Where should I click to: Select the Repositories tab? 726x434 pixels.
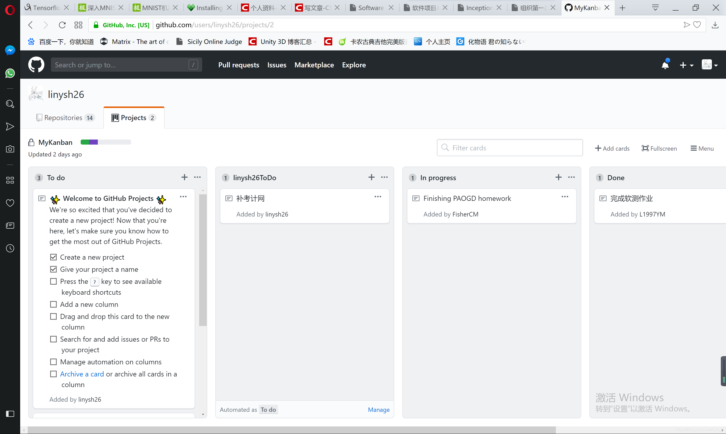click(x=63, y=117)
